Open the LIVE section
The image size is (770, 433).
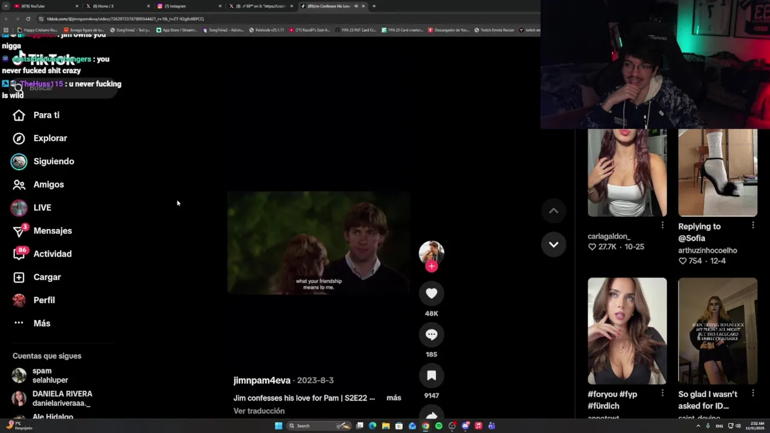coord(31,207)
